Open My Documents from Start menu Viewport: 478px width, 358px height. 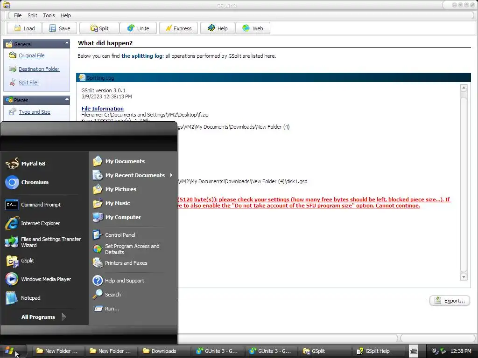tap(133, 161)
